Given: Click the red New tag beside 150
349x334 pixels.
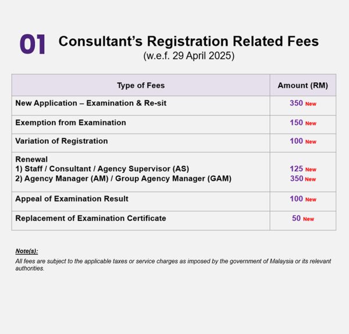Looking at the screenshot, I should [311, 123].
